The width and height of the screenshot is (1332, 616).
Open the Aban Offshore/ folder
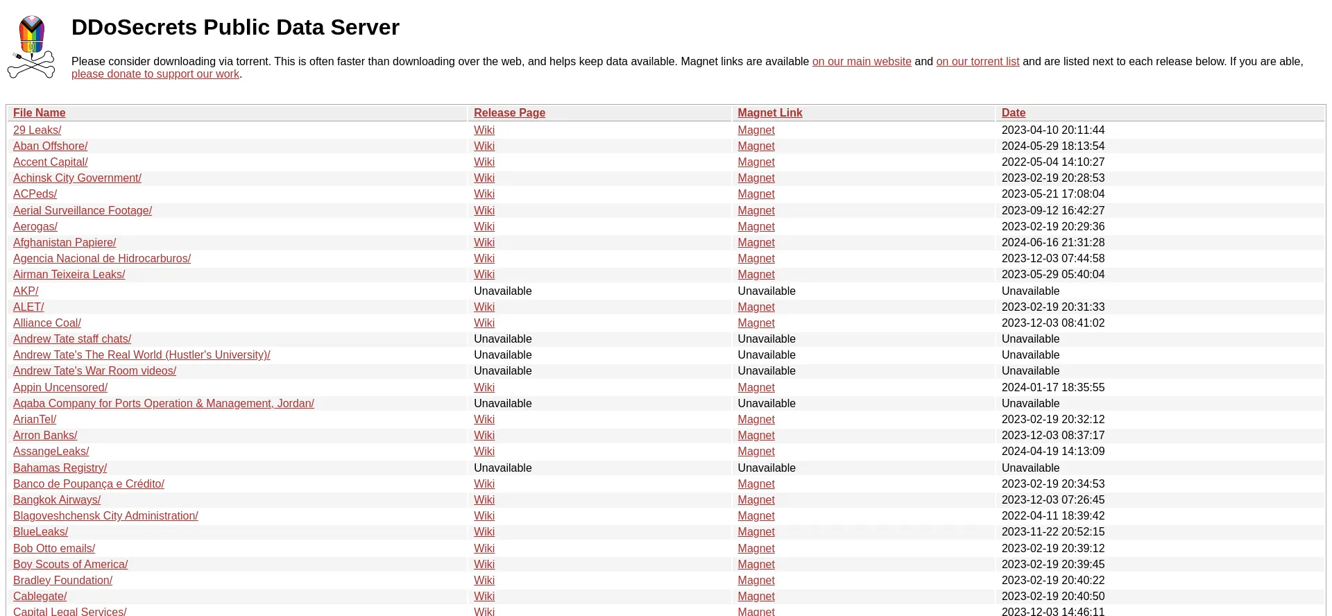(50, 146)
